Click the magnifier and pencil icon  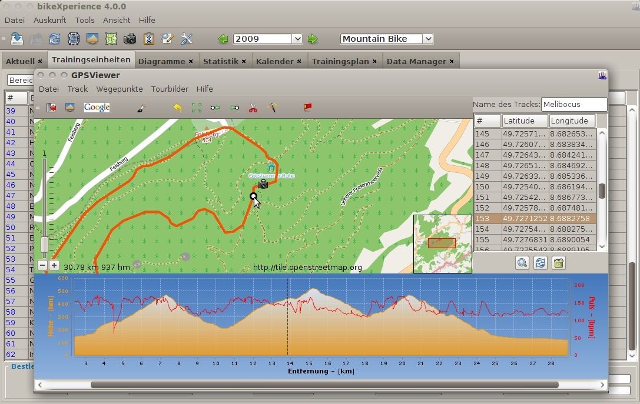coord(168,39)
